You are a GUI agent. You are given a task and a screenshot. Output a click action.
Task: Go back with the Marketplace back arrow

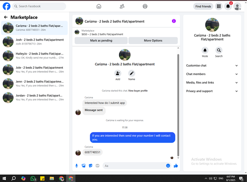pyautogui.click(x=6, y=17)
